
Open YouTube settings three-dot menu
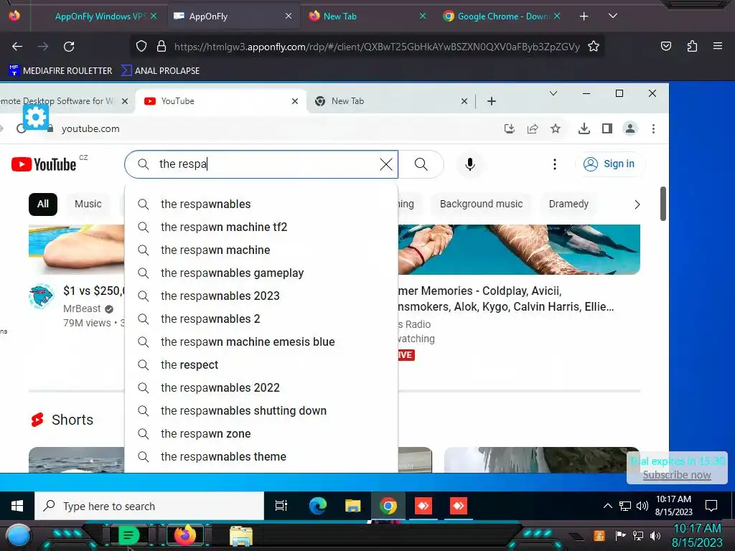(555, 164)
